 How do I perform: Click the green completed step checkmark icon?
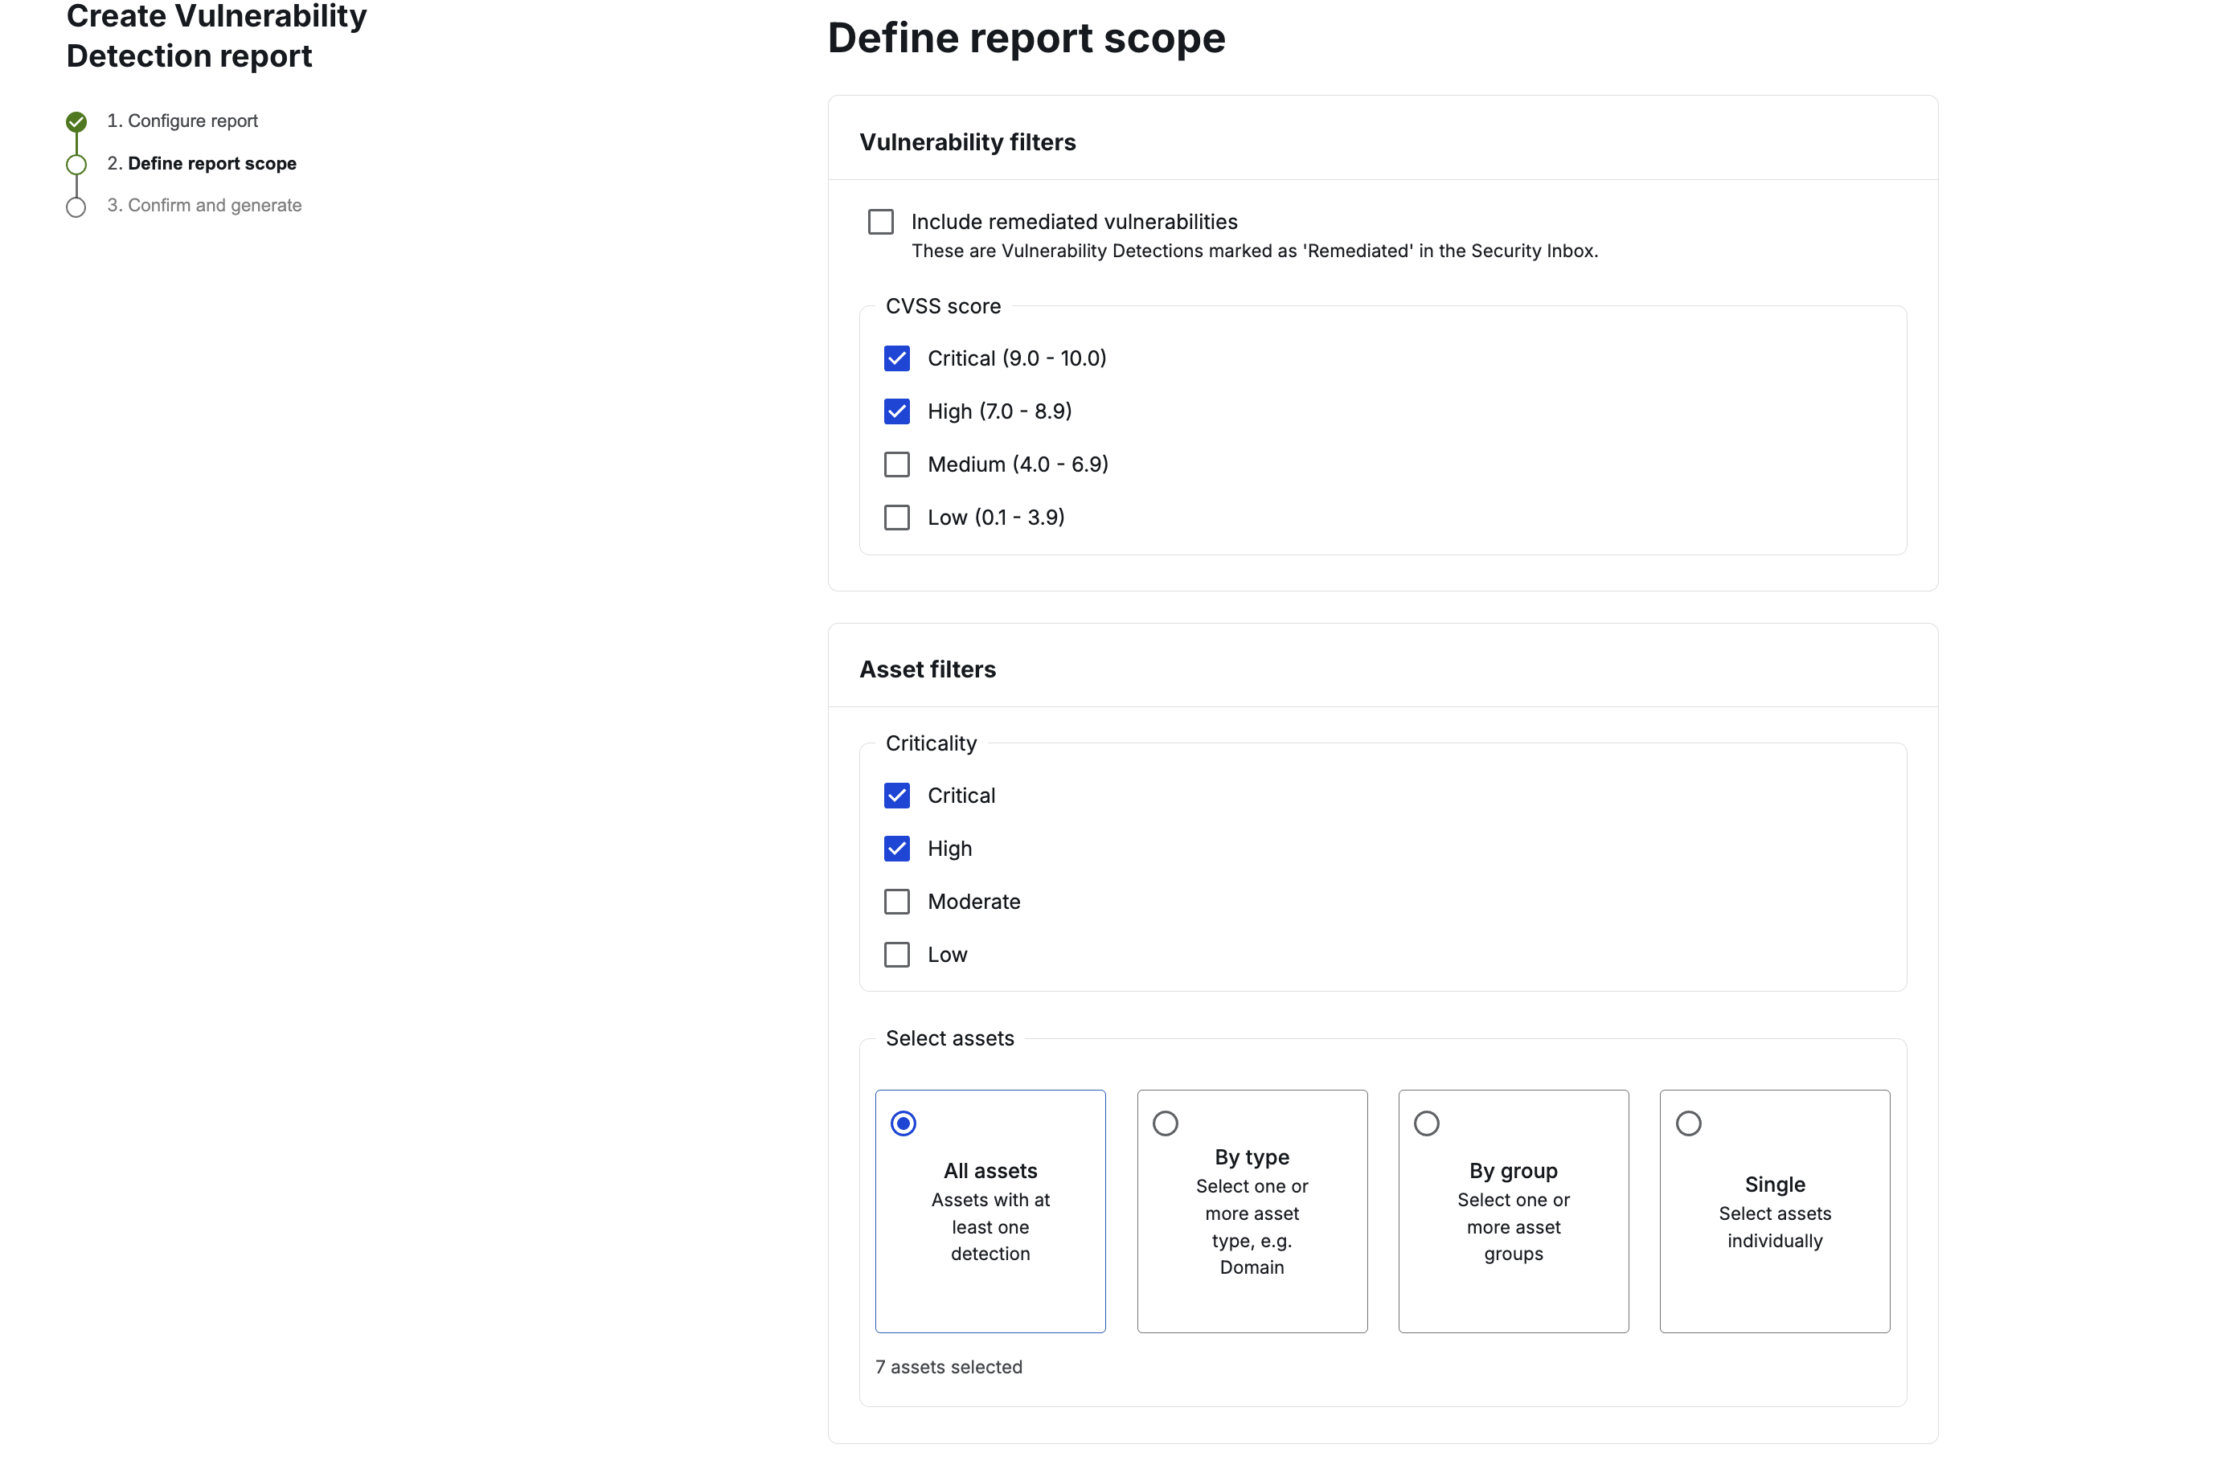click(x=76, y=121)
